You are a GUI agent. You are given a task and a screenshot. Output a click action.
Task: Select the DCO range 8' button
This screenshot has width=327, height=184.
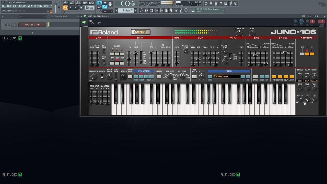pyautogui.click(x=112, y=54)
